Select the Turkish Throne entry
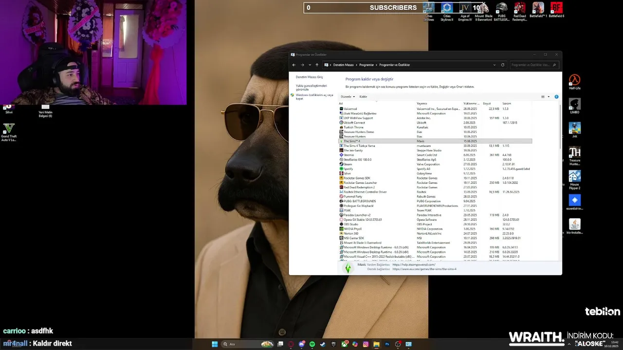 435,127
